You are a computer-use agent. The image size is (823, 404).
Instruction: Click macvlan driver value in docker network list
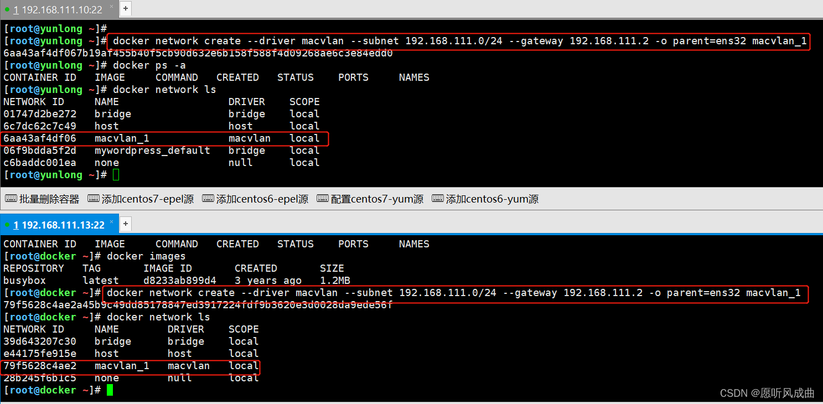189,366
